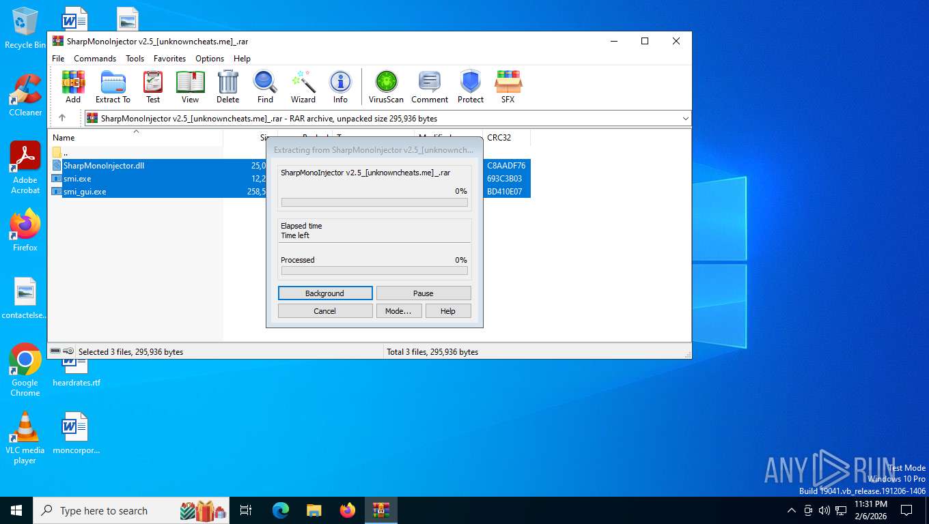
Task: Open the Mode... settings button
Action: (399, 311)
